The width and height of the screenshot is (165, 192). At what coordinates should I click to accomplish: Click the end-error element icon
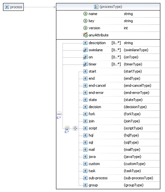(x=86, y=93)
